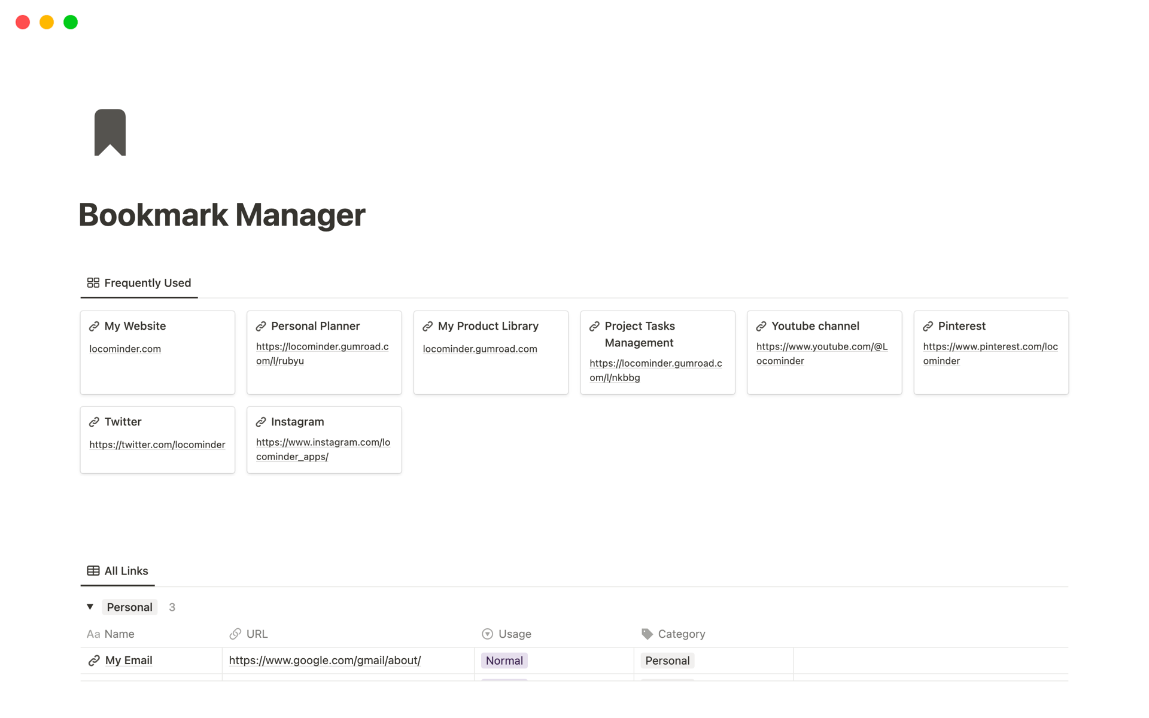Open the URL column header menu
The height and width of the screenshot is (718, 1149).
[x=256, y=634]
